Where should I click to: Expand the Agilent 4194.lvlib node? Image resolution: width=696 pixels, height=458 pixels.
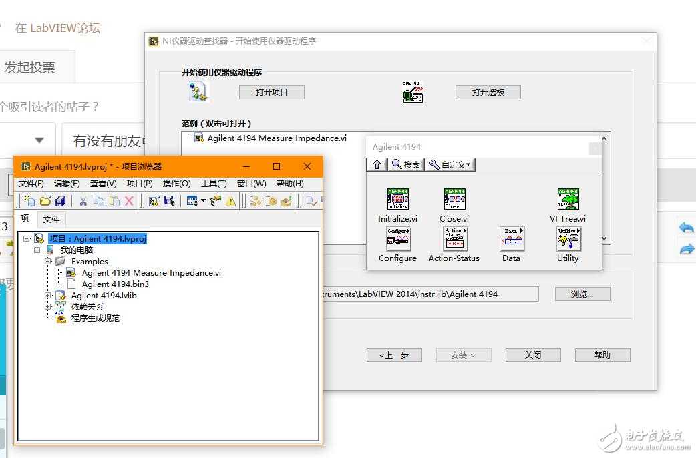[48, 295]
